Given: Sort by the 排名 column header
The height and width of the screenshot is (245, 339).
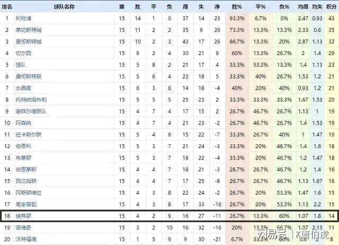Looking at the screenshot, I should [7, 6].
